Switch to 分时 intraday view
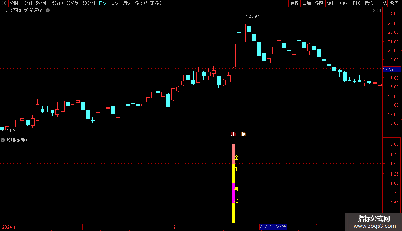The image size is (402, 231). (14, 3)
